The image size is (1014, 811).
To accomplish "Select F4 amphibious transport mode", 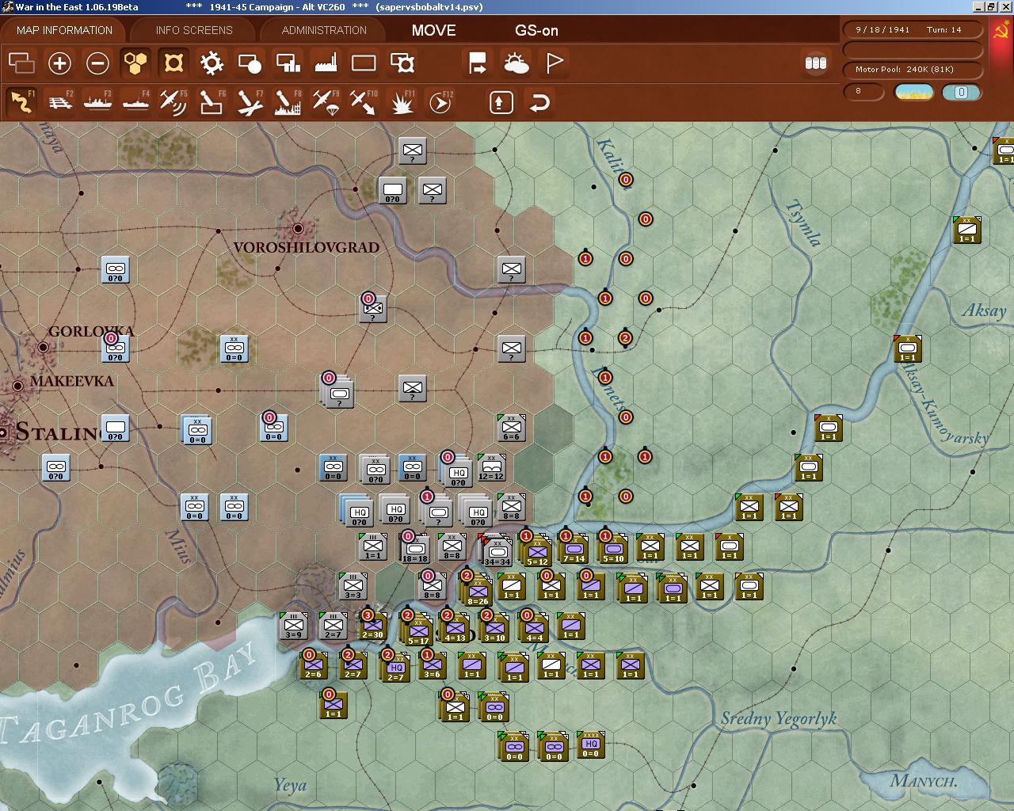I will [135, 102].
